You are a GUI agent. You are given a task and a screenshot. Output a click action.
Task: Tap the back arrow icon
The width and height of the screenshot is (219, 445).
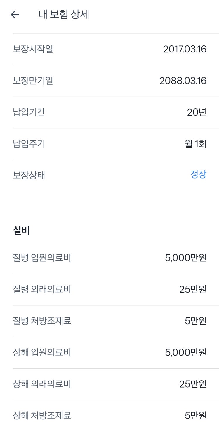click(x=15, y=15)
